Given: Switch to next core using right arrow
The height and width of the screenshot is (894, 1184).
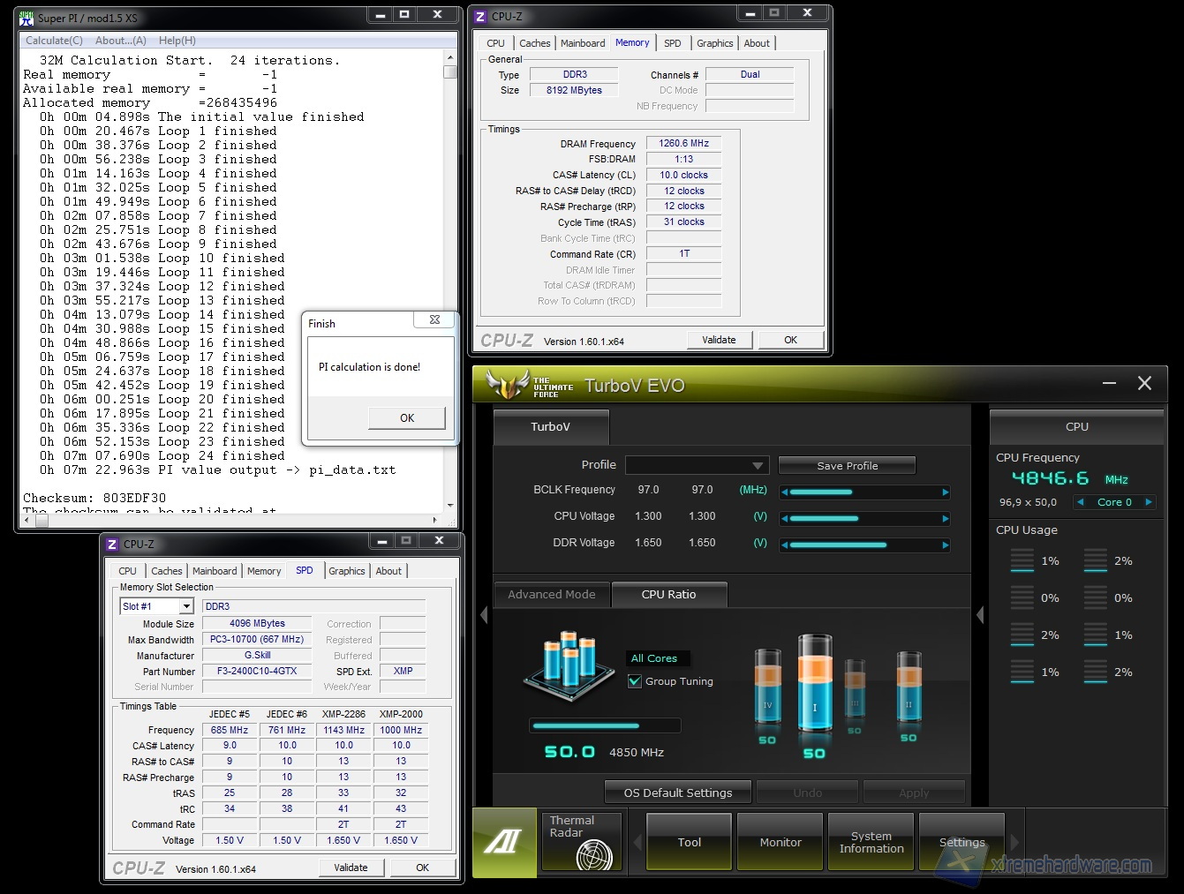Looking at the screenshot, I should point(1148,502).
